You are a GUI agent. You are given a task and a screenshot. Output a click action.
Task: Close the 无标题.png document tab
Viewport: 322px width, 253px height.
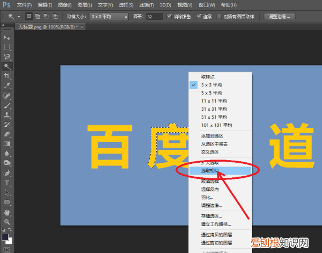pos(82,27)
